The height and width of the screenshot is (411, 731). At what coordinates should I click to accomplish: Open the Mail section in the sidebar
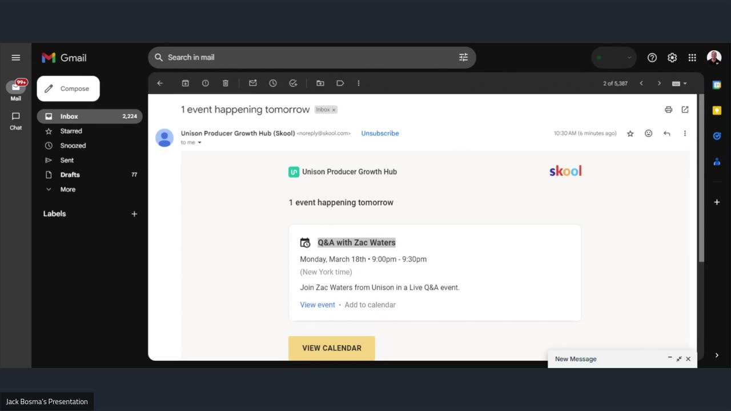(x=16, y=90)
